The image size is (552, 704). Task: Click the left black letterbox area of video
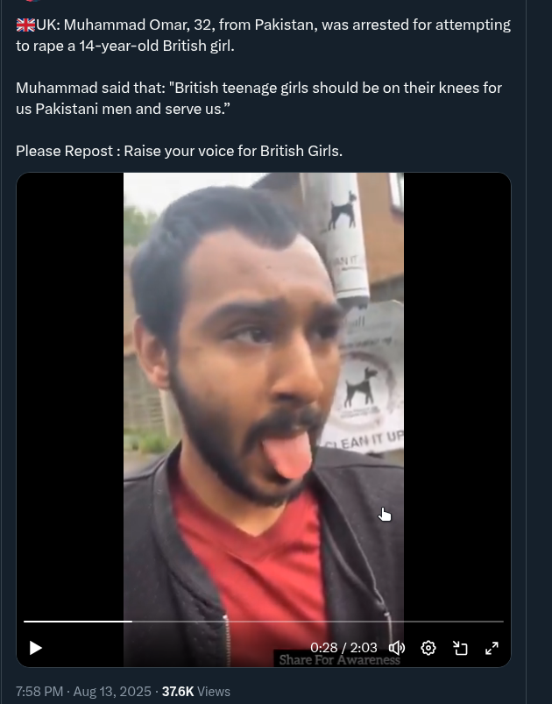70,395
